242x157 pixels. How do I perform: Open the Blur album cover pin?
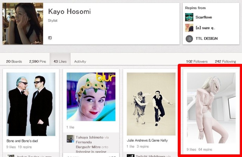click(x=91, y=97)
